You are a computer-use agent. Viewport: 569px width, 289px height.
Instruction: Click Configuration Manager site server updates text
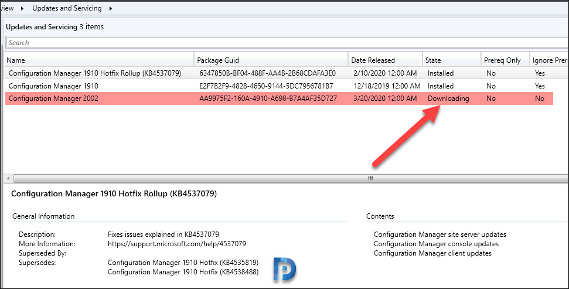440,234
